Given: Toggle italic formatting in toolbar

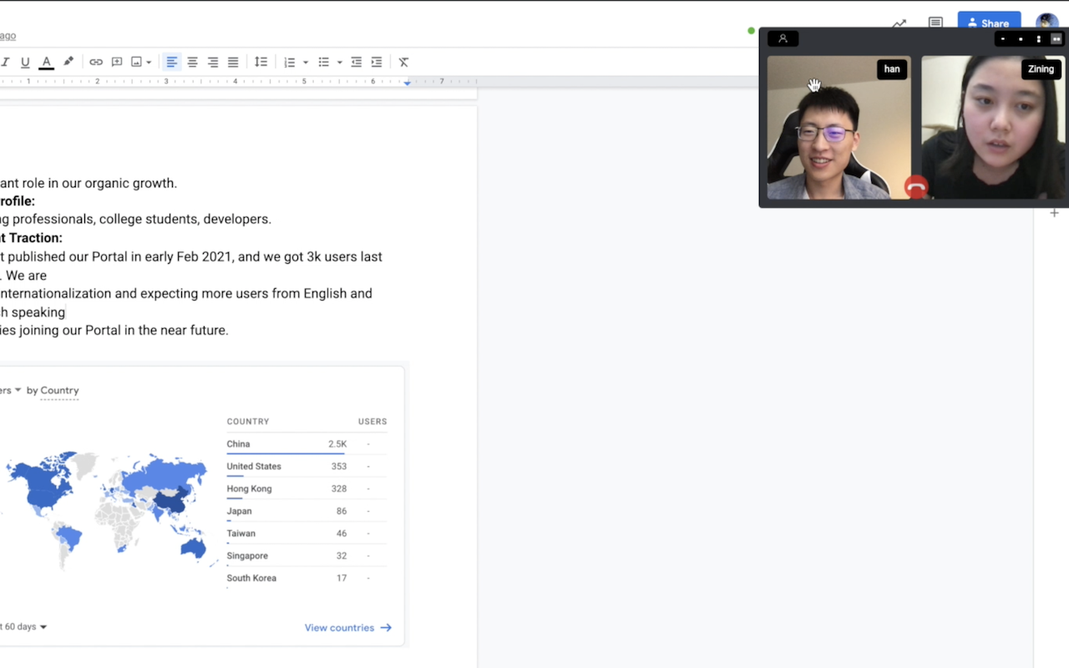Looking at the screenshot, I should tap(5, 62).
